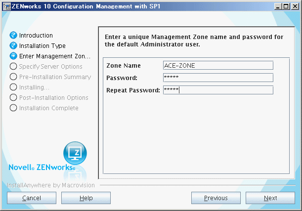Image resolution: width=302 pixels, height=211 pixels.
Task: Click the Zone Name label text
Action: pos(124,66)
